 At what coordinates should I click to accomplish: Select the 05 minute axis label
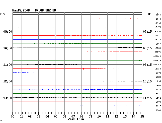point(56,117)
